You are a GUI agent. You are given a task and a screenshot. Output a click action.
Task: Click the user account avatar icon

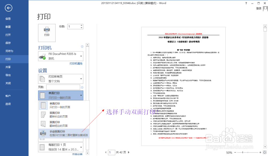point(265,9)
